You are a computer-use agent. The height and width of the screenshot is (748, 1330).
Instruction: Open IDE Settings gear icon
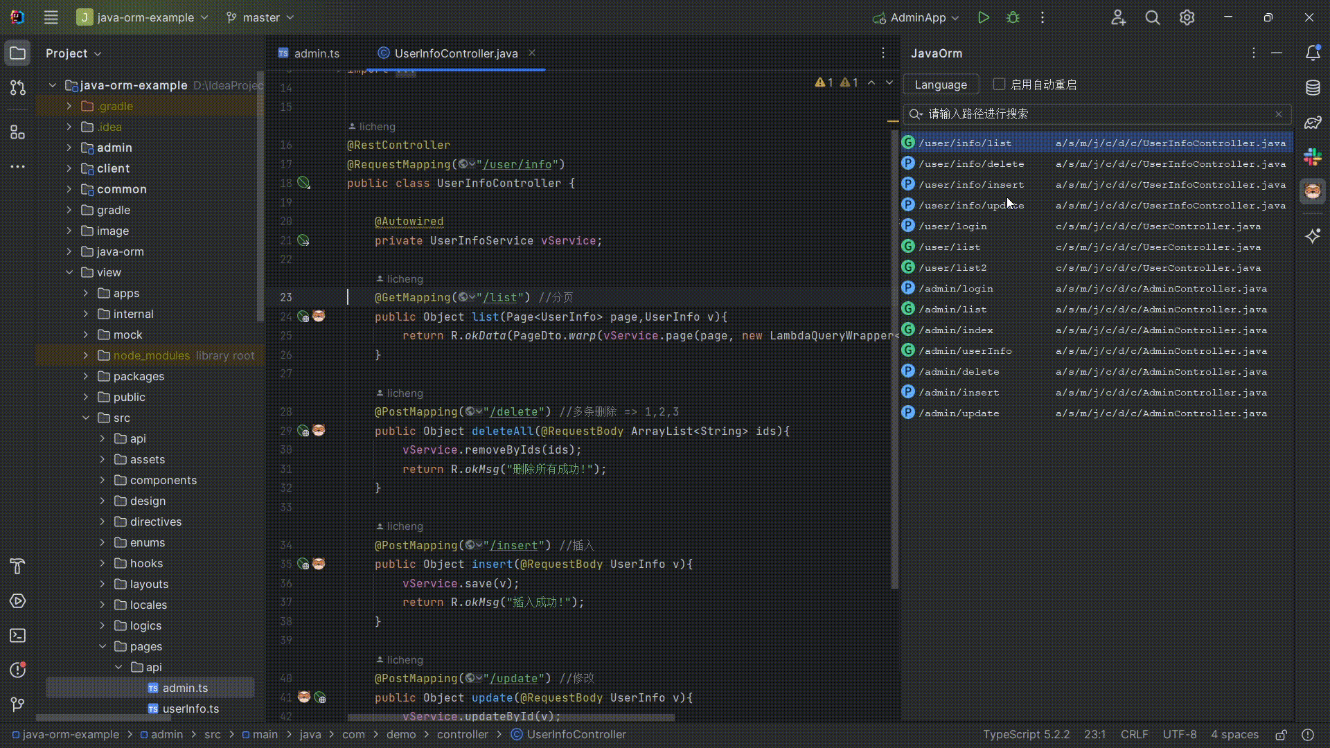(x=1187, y=17)
